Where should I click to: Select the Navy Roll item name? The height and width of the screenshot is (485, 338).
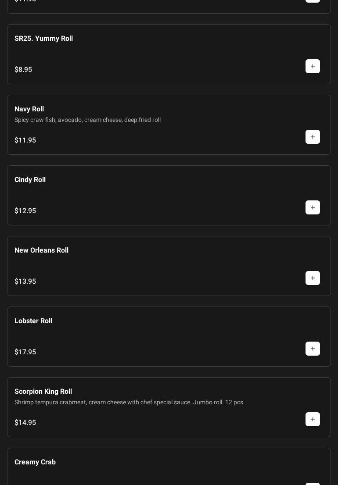coord(29,109)
